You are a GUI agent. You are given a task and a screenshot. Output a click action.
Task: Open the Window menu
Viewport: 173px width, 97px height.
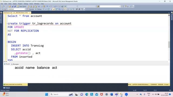pyautogui.click(x=37, y=4)
